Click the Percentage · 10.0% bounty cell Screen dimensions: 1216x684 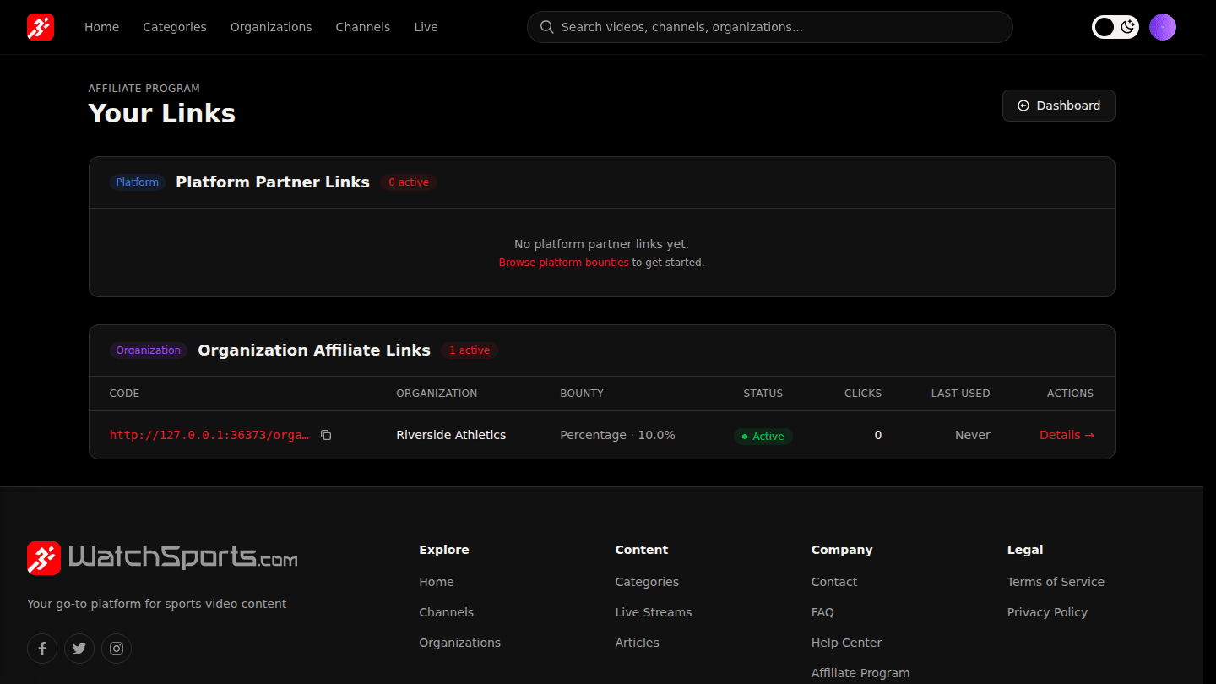pos(617,435)
